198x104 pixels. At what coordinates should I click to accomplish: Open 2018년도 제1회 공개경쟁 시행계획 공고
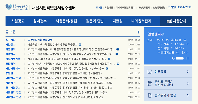tap(66, 68)
